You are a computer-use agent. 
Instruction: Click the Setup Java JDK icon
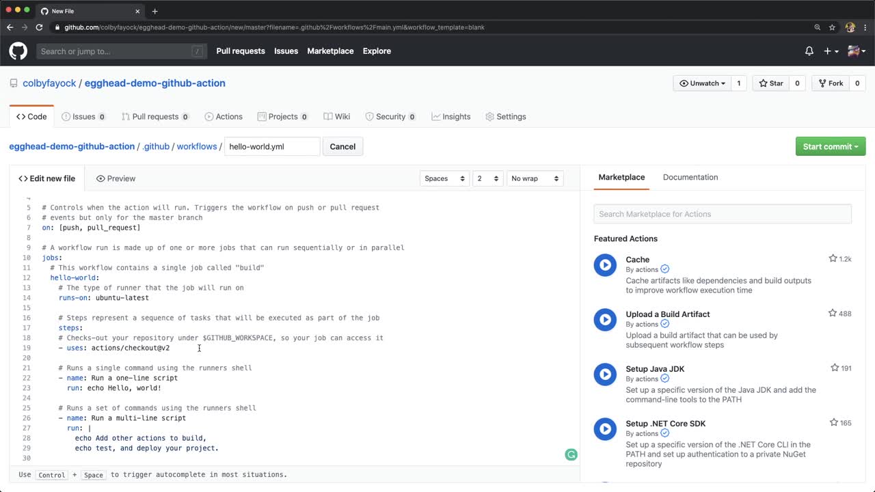[x=605, y=374]
